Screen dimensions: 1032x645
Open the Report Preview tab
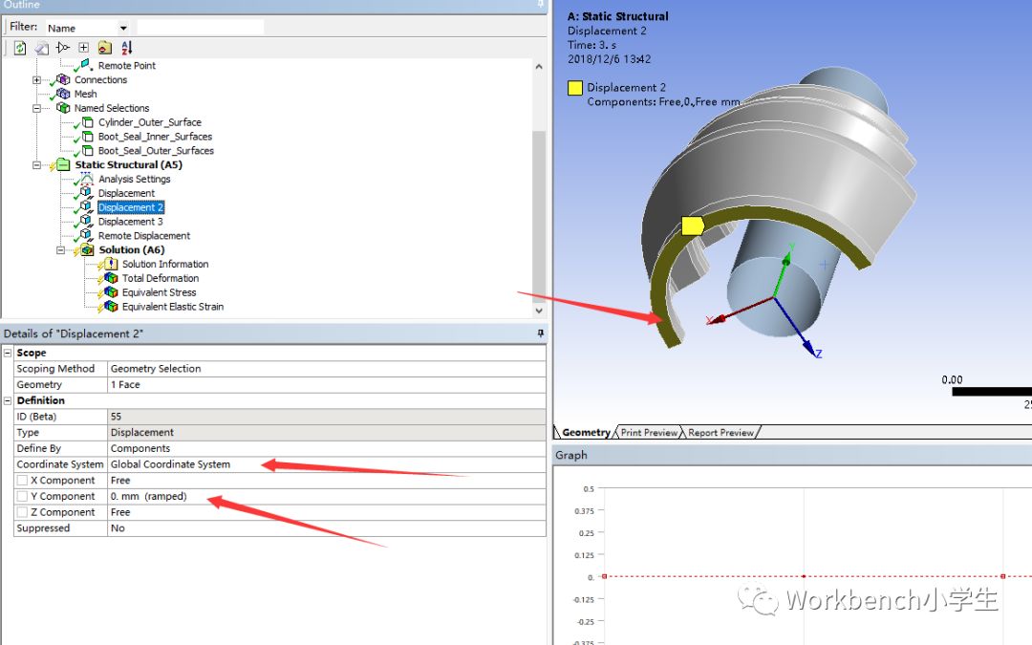pos(722,433)
